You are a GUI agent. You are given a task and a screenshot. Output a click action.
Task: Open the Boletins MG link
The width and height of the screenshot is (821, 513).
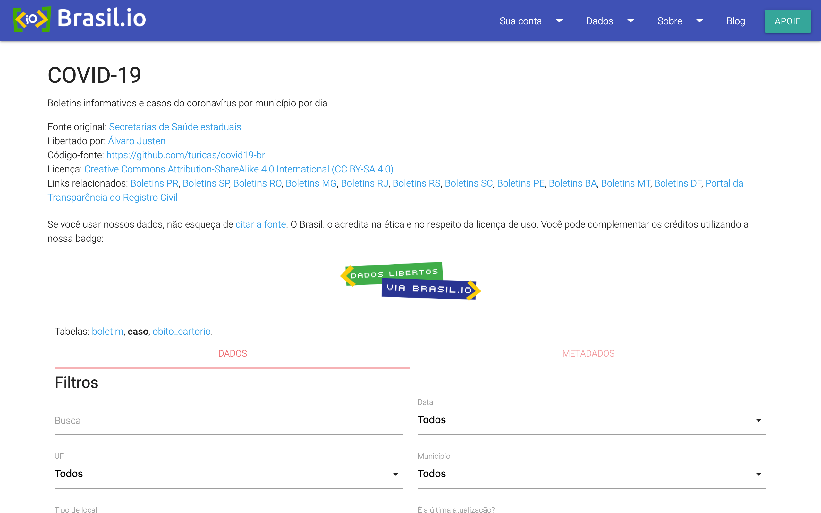(x=311, y=183)
